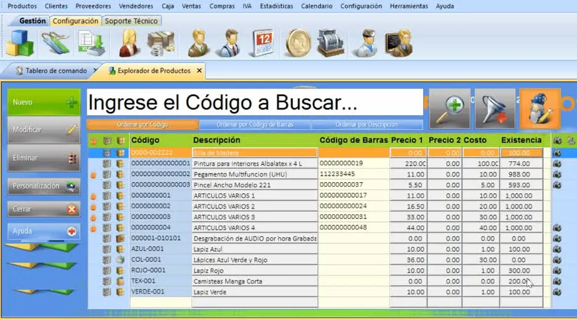Click camera icon in Silla de Madera row

[x=557, y=153]
